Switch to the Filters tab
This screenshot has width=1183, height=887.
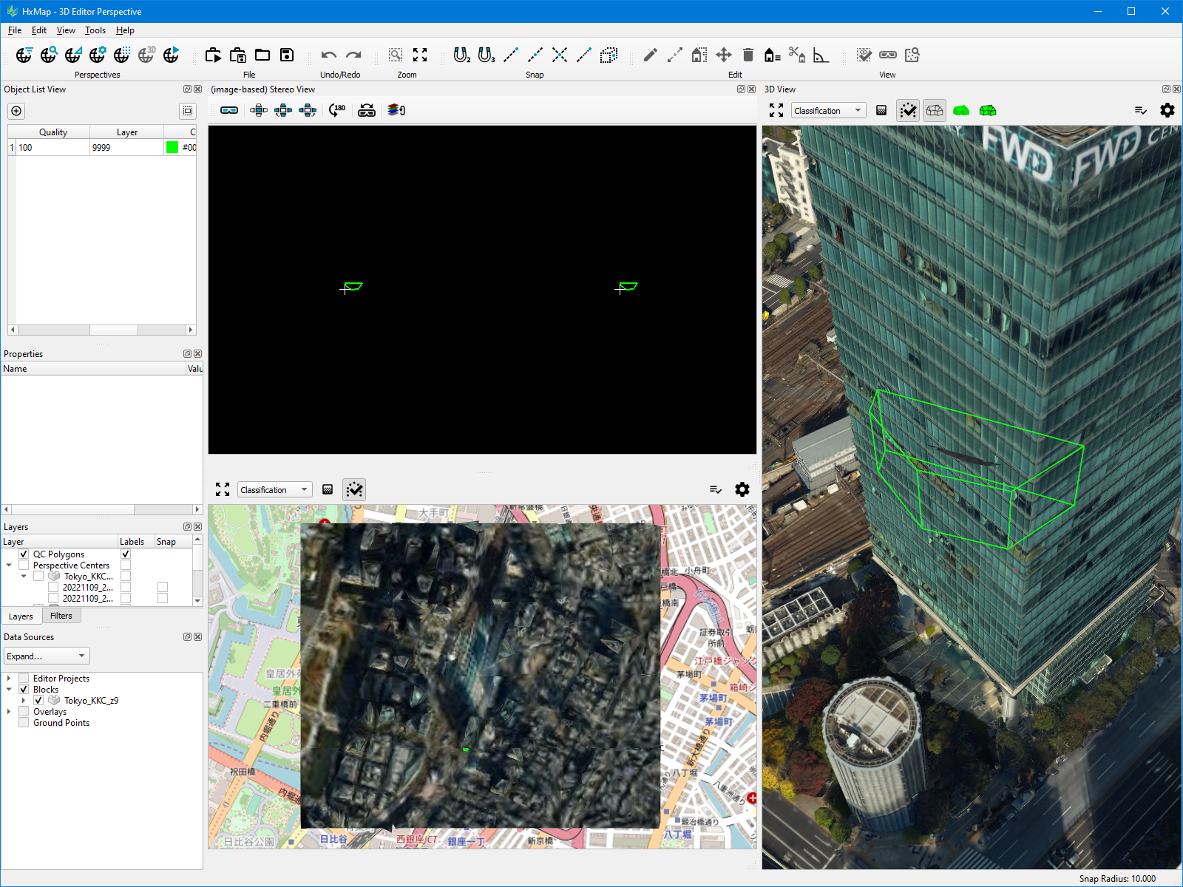[61, 616]
